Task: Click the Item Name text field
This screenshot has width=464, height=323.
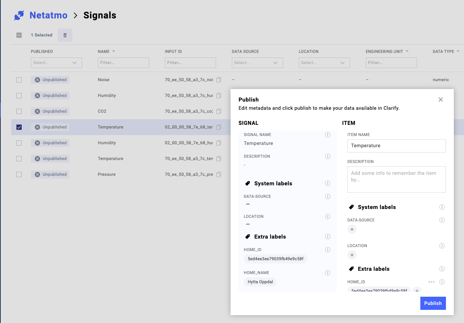Action: pos(396,146)
